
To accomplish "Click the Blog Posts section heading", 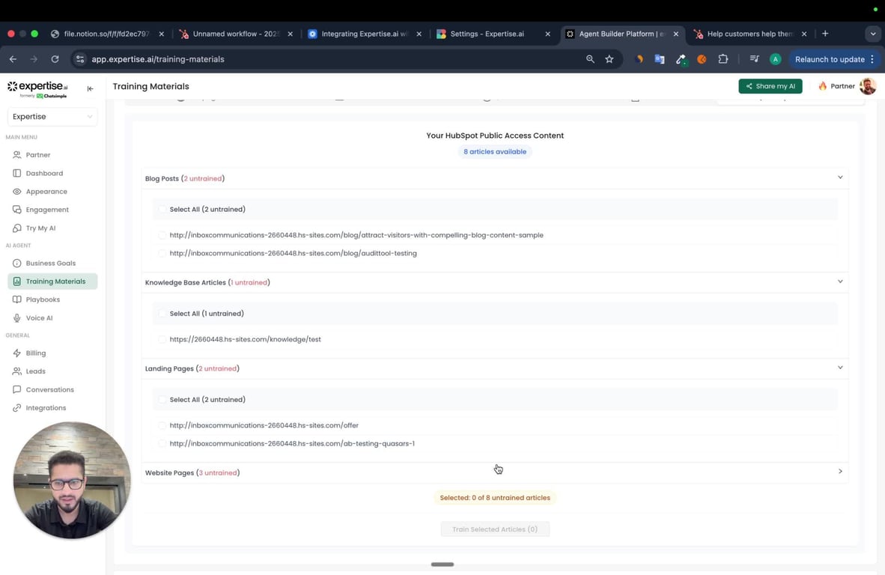I will click(185, 179).
